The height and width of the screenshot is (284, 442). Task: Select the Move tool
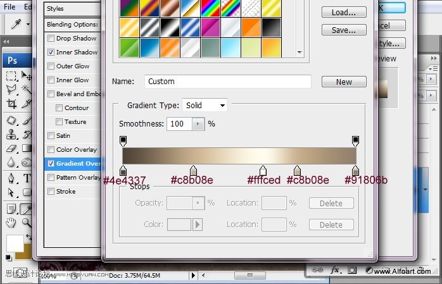click(27, 75)
